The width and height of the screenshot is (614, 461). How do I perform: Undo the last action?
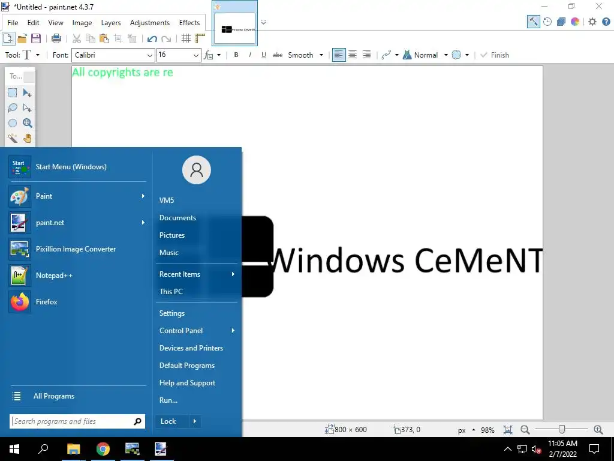(x=152, y=38)
